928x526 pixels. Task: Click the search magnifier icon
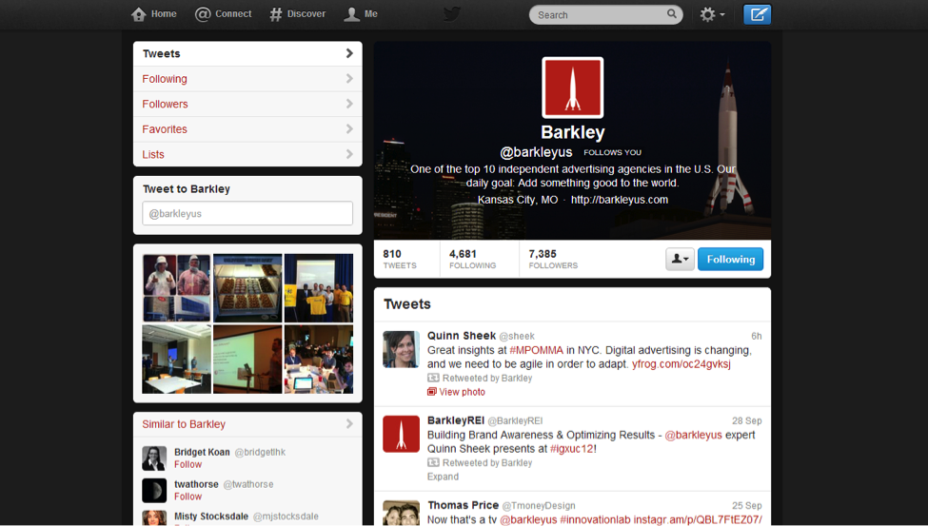(x=672, y=13)
